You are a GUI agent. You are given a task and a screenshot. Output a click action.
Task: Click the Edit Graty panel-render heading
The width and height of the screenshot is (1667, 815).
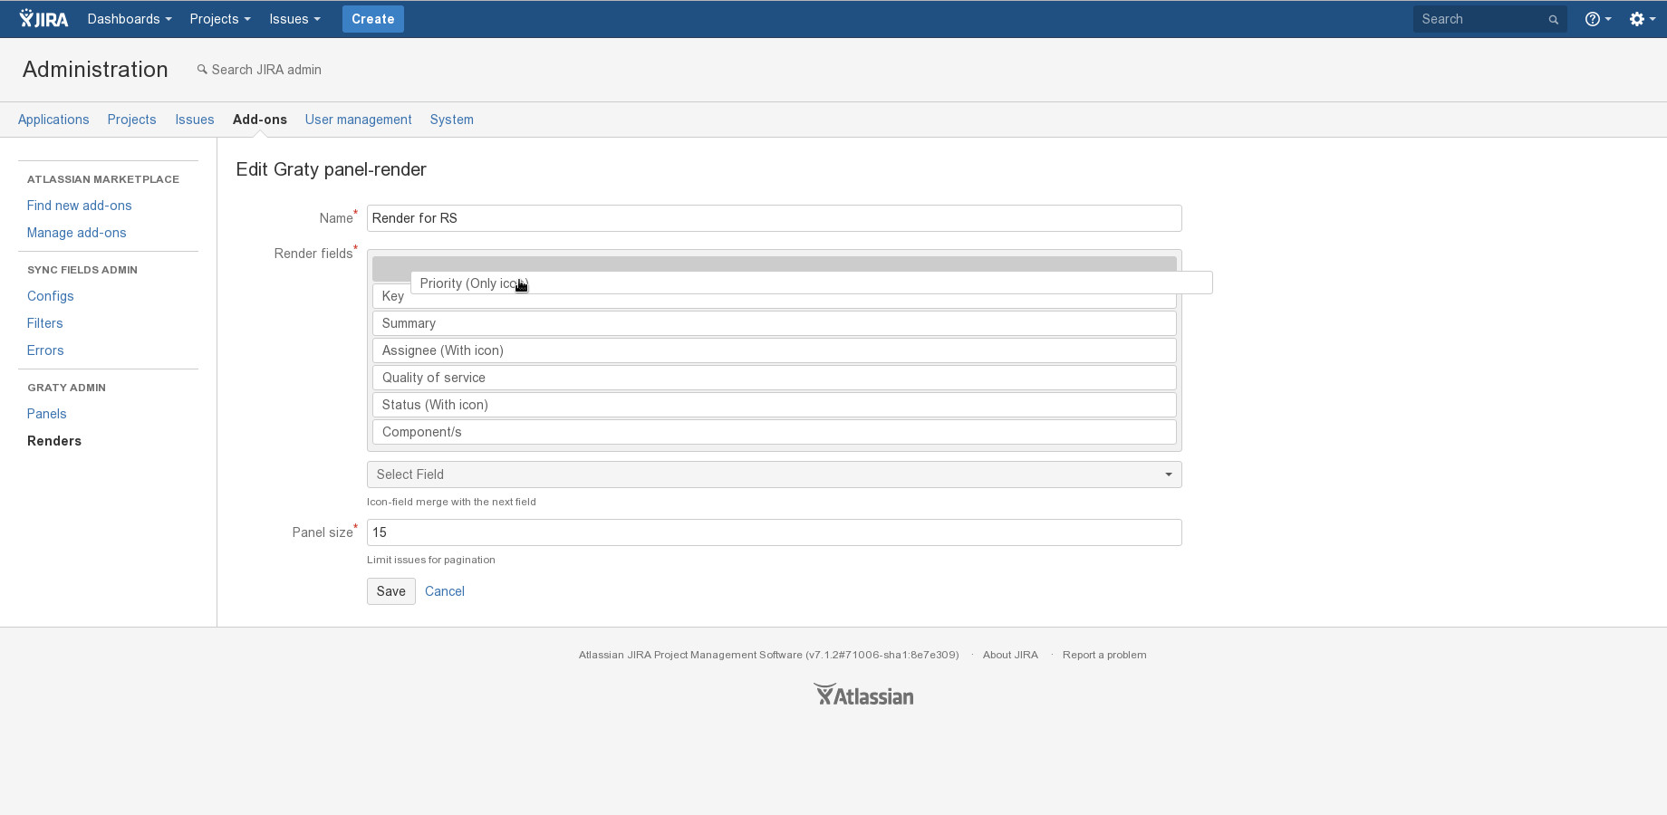click(331, 169)
